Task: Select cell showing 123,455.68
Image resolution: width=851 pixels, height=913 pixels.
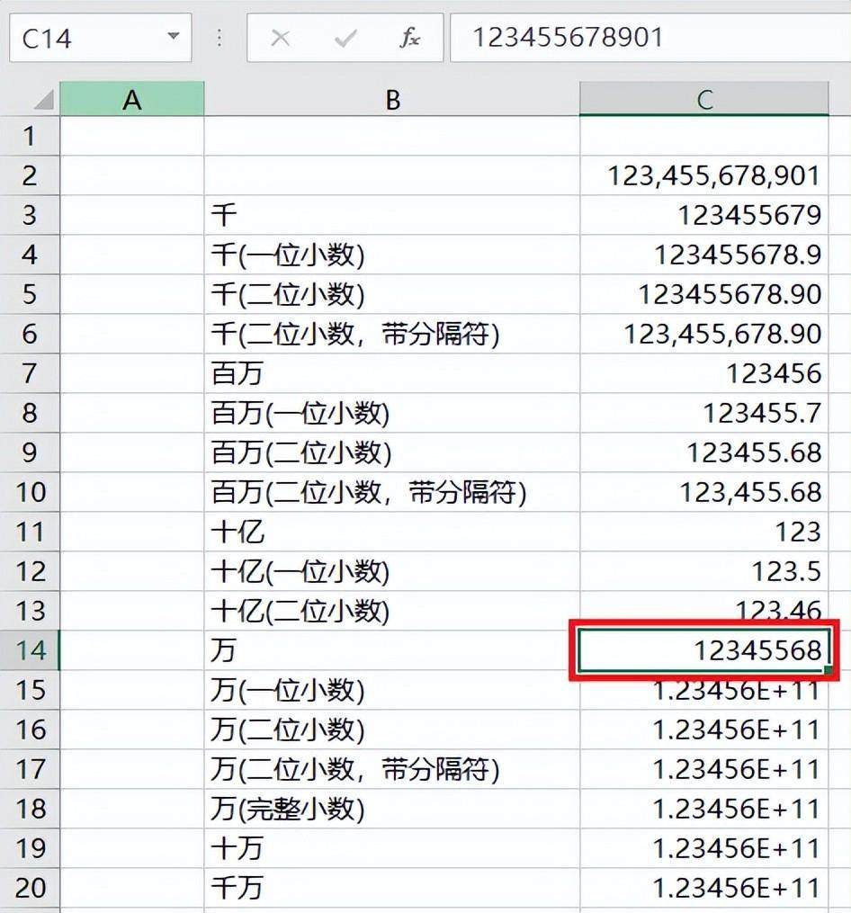Action: 704,492
